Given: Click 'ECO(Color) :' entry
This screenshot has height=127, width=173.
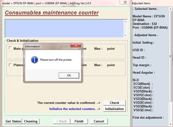Looking at the screenshot, I should click(x=143, y=88).
